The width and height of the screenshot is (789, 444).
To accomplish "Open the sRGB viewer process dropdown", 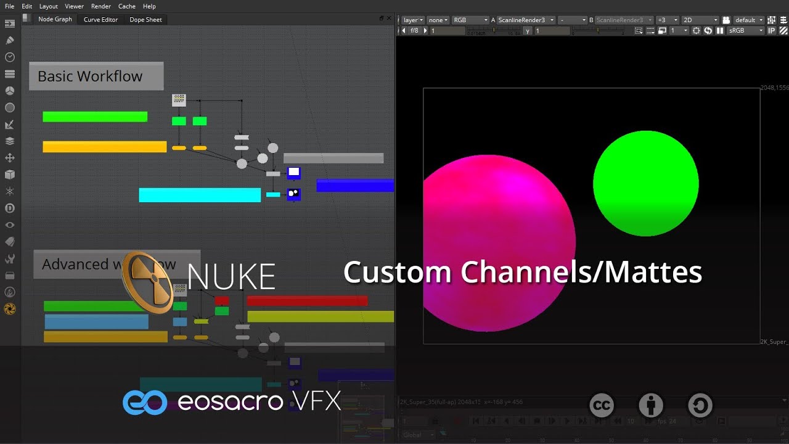I will click(x=746, y=30).
